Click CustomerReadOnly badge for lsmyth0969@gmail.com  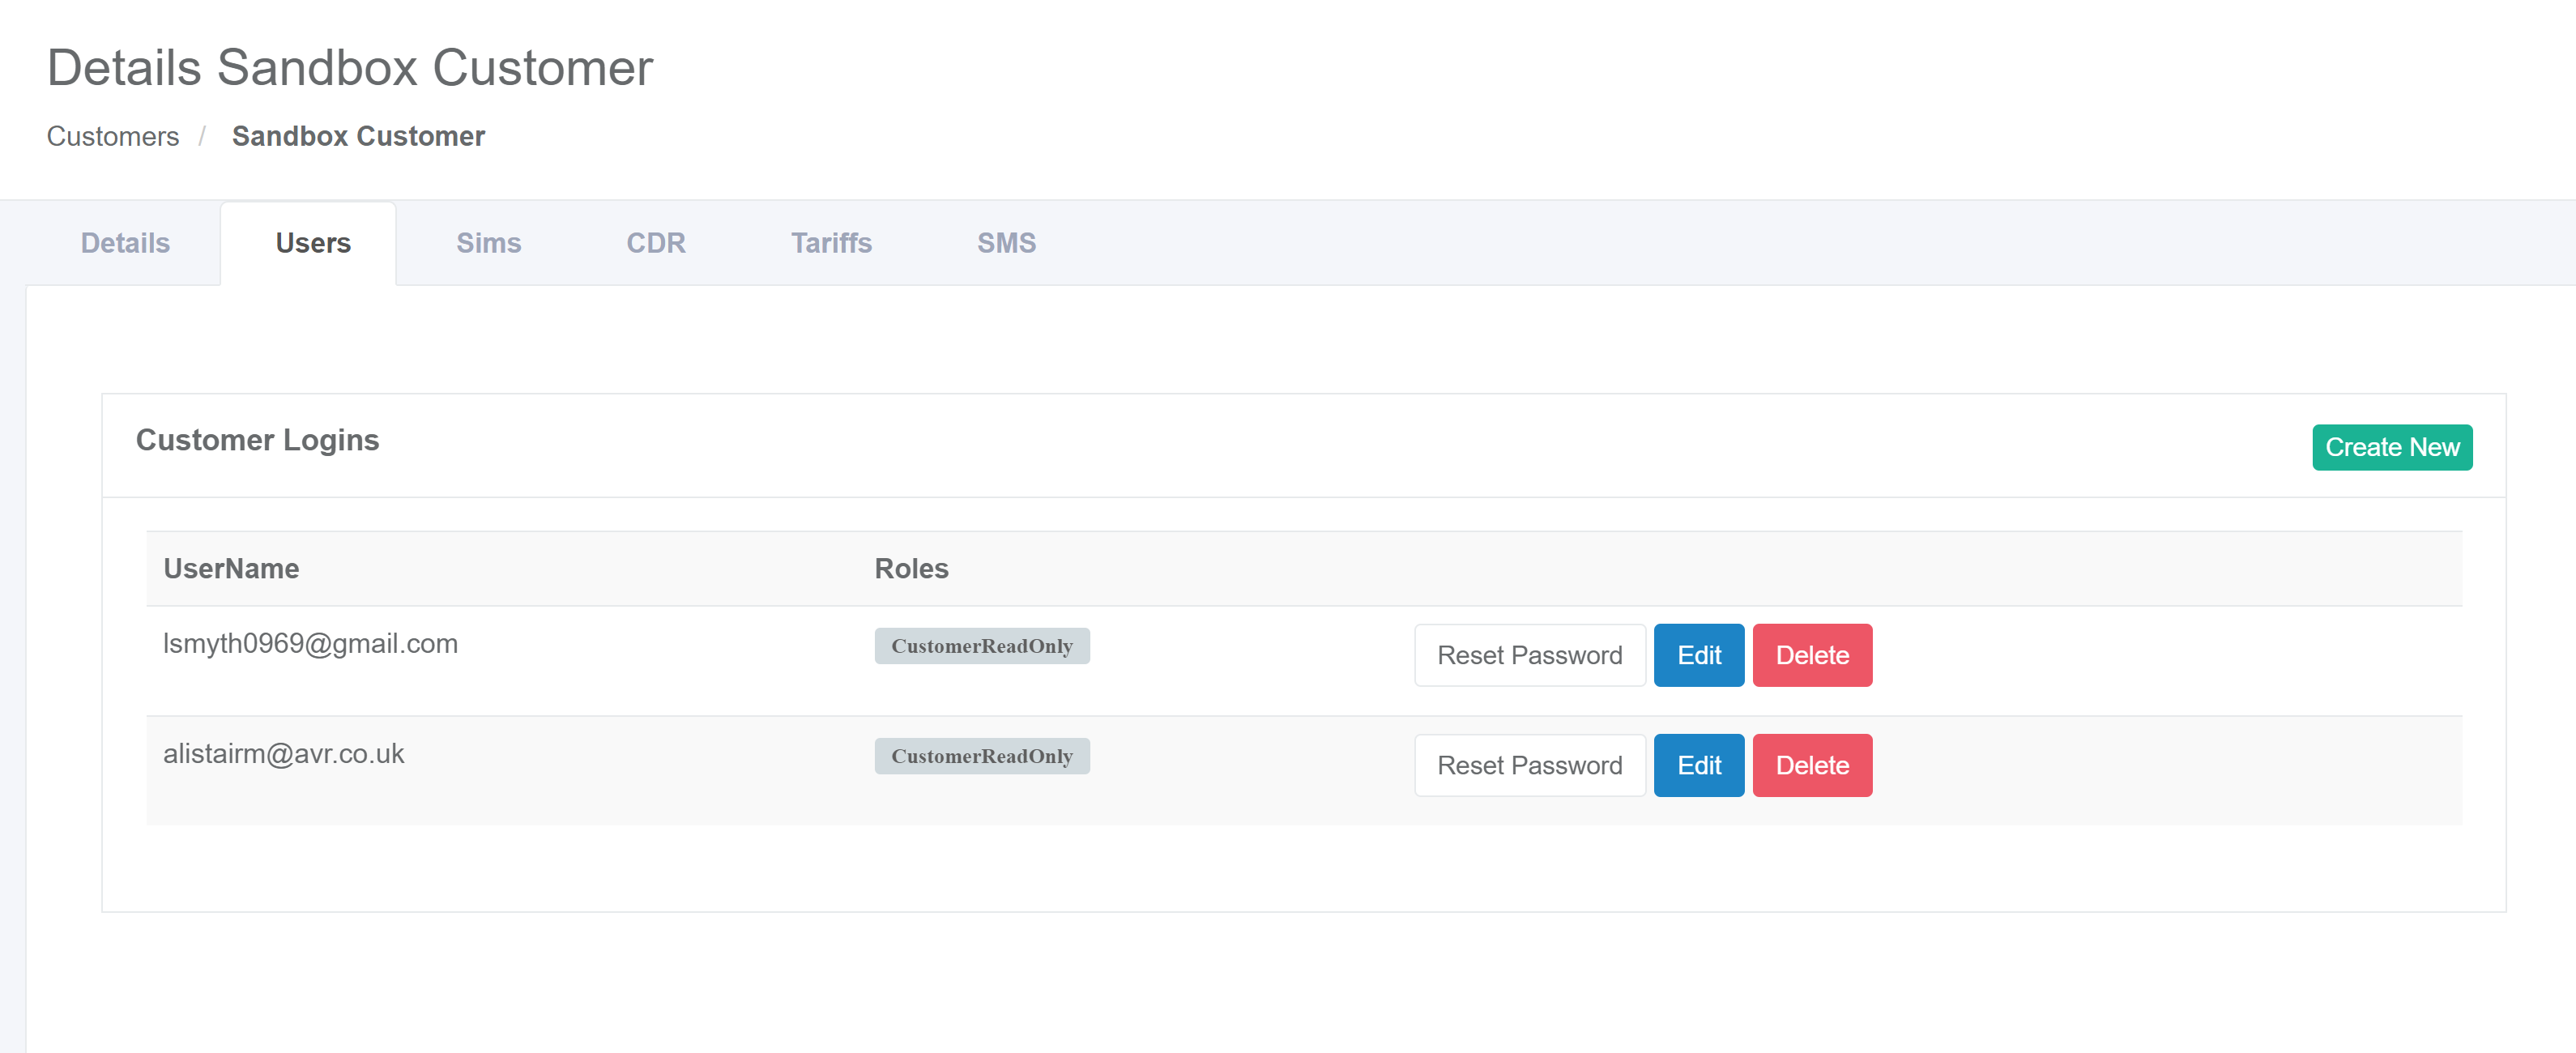[981, 646]
